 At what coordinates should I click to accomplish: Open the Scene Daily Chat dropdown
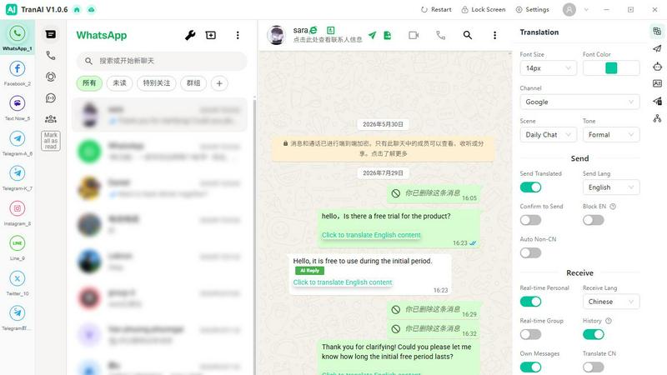[548, 135]
